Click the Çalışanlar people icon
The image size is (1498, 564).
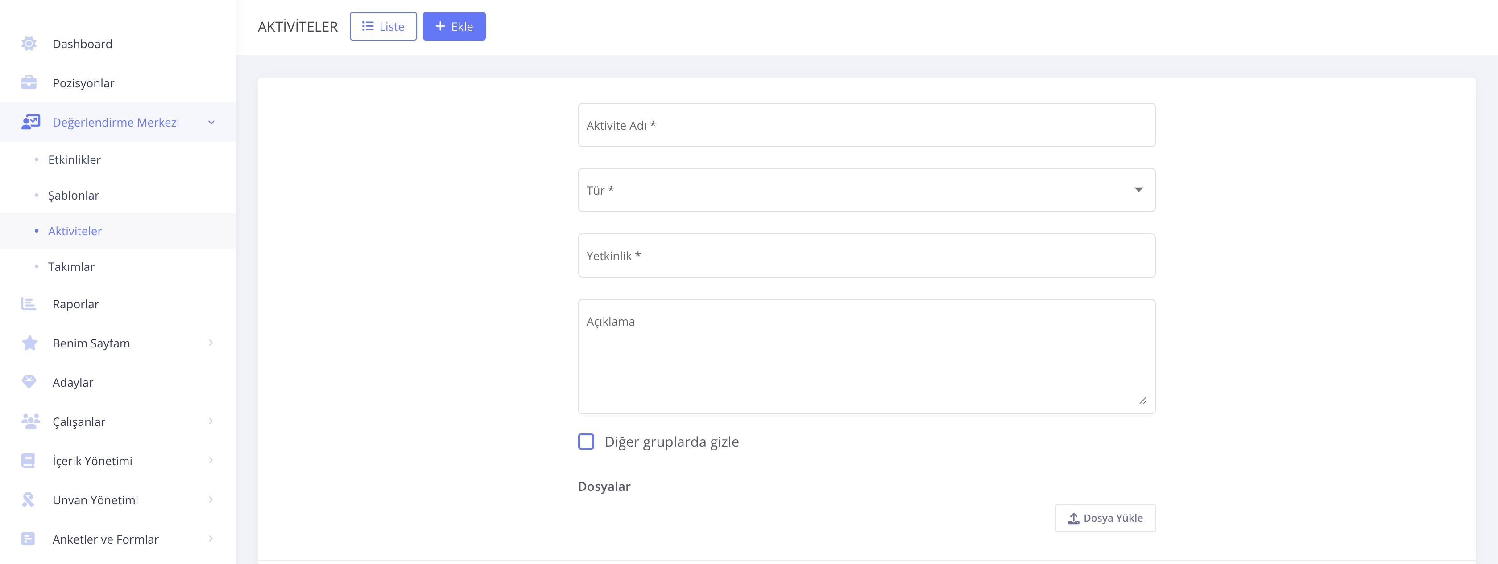click(29, 421)
